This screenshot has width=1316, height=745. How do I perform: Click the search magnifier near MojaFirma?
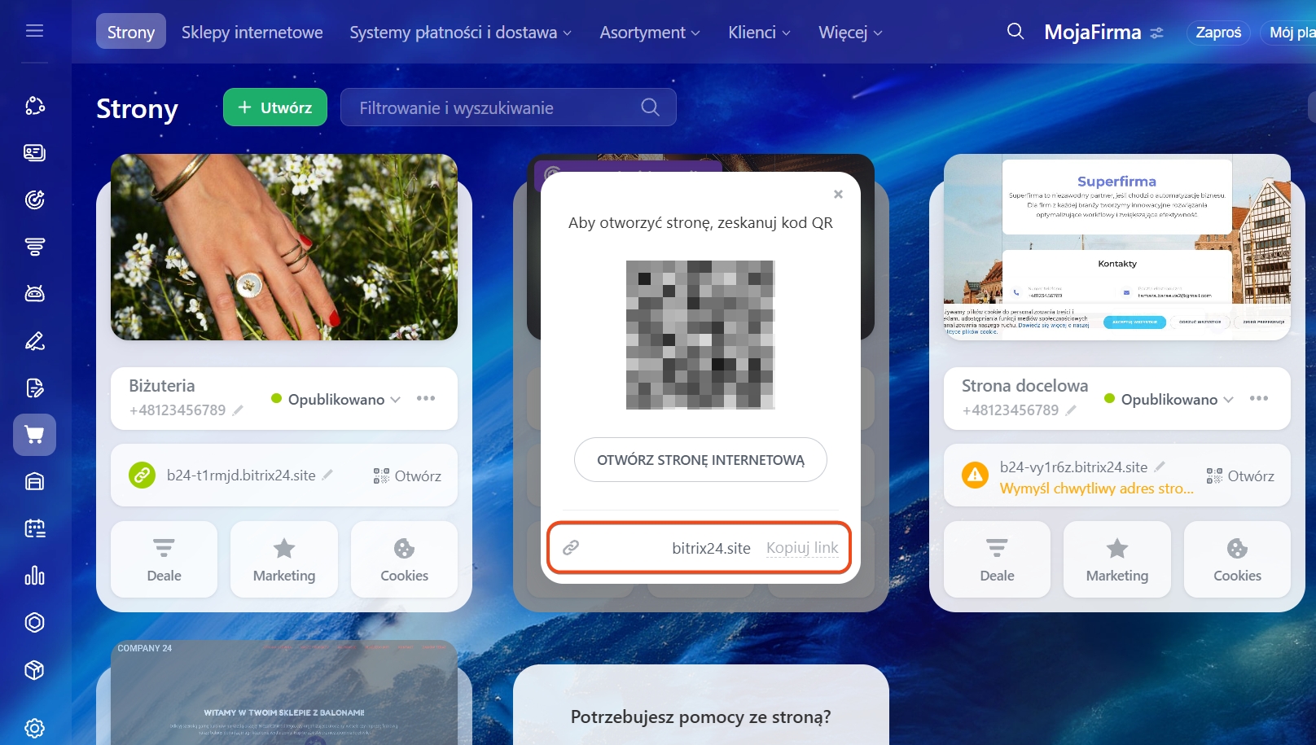(x=1015, y=32)
